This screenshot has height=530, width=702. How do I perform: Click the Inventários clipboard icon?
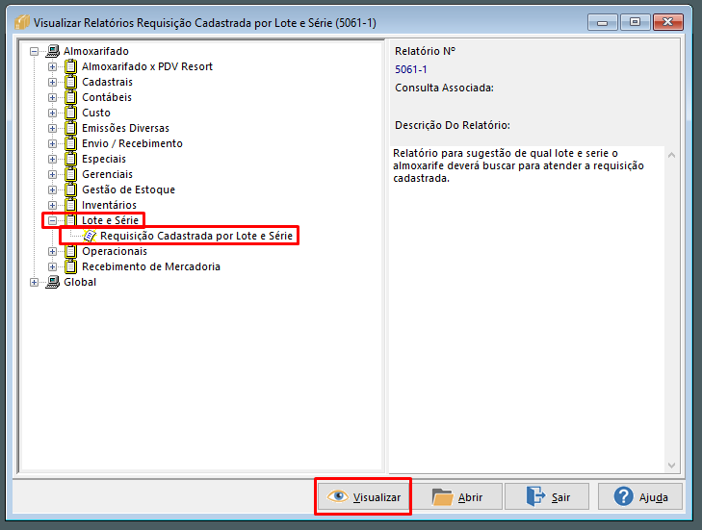(x=70, y=205)
